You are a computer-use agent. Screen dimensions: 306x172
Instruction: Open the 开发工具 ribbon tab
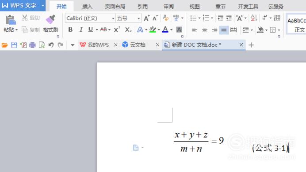pyautogui.click(x=248, y=7)
